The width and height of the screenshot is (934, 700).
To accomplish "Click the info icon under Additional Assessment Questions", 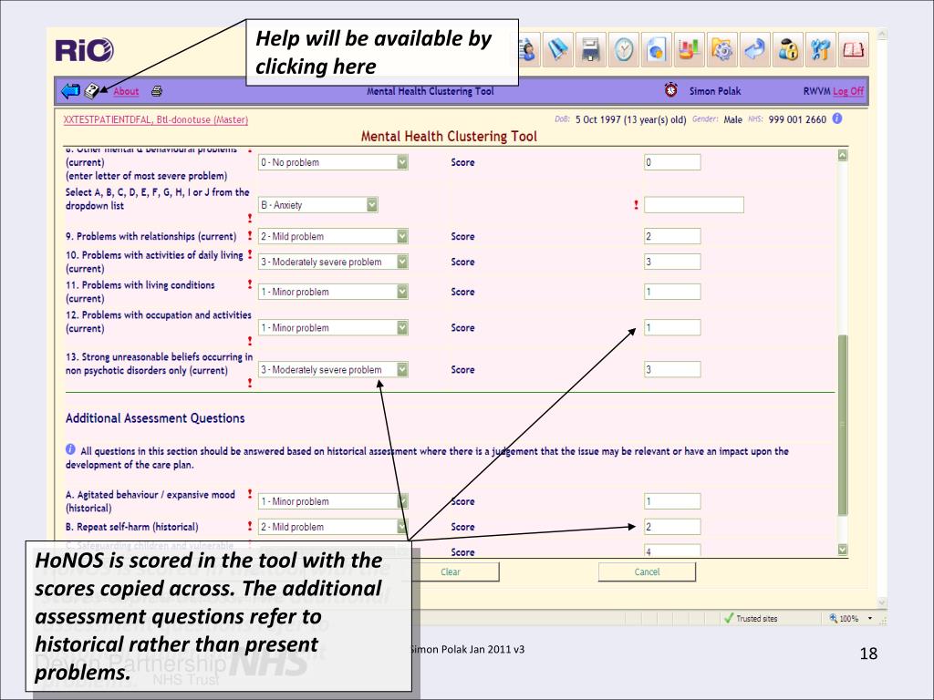I will coord(70,449).
